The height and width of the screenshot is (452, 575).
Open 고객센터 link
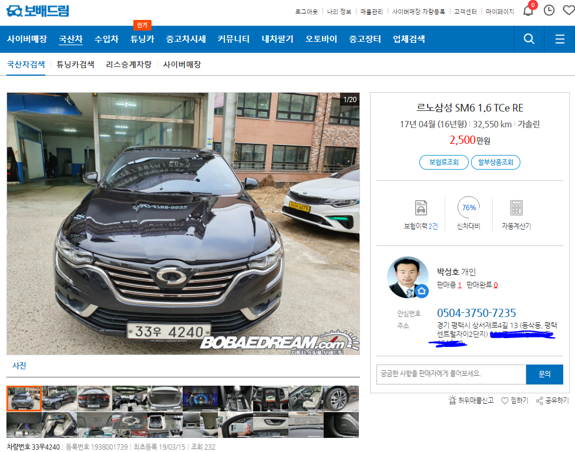[x=465, y=12]
